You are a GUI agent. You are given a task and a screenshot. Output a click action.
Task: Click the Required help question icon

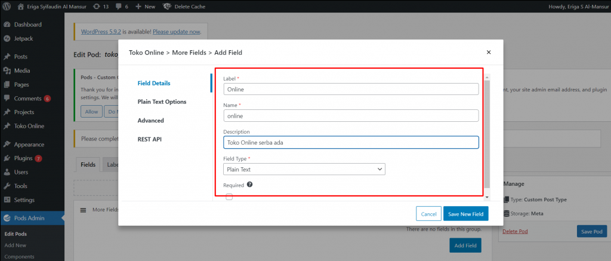250,185
